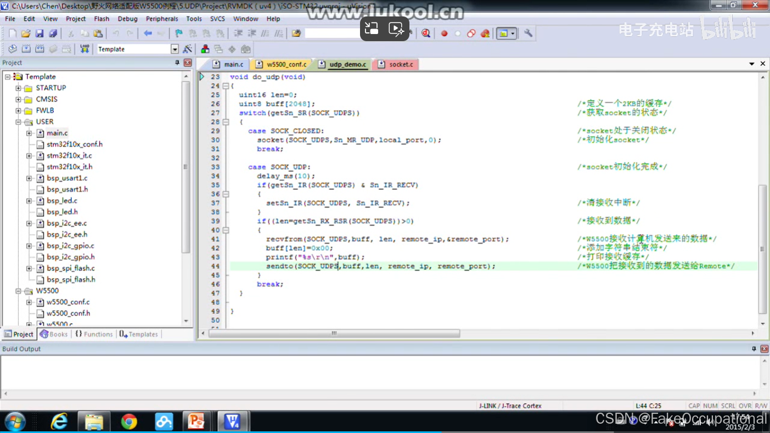770x433 pixels.
Task: Select w5500_conf.h in the project tree
Action: 68,313
